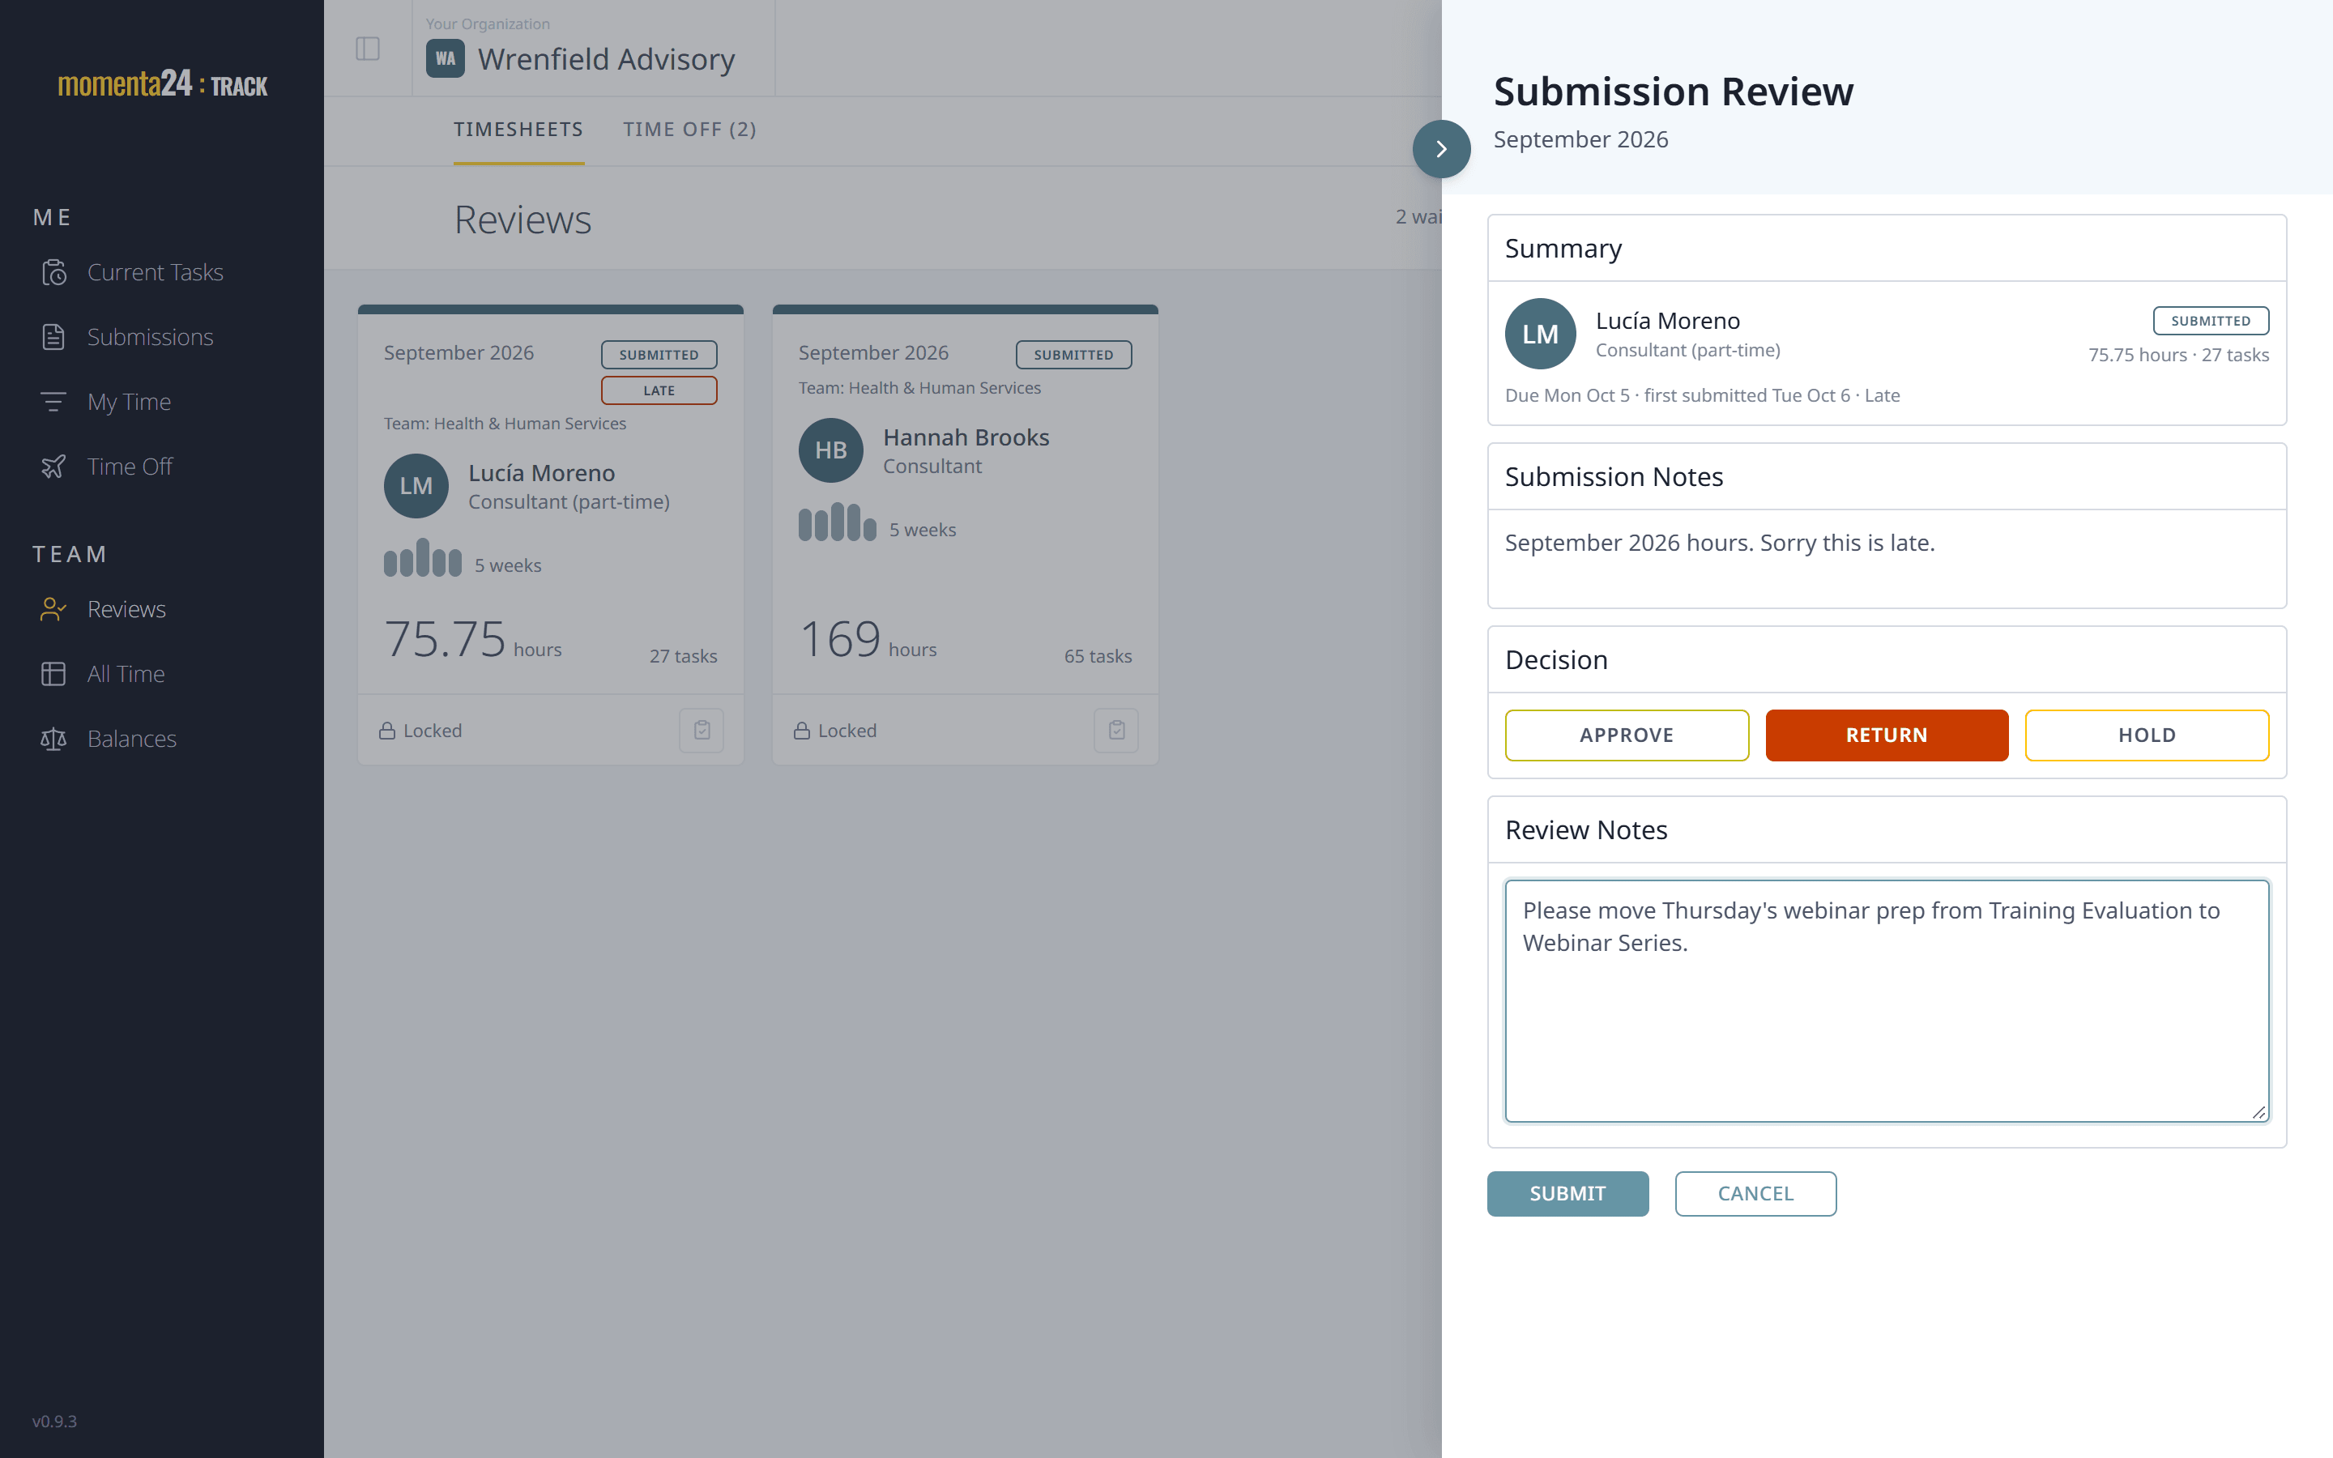This screenshot has height=1458, width=2333.
Task: Open Balances in the sidebar
Action: 133,739
